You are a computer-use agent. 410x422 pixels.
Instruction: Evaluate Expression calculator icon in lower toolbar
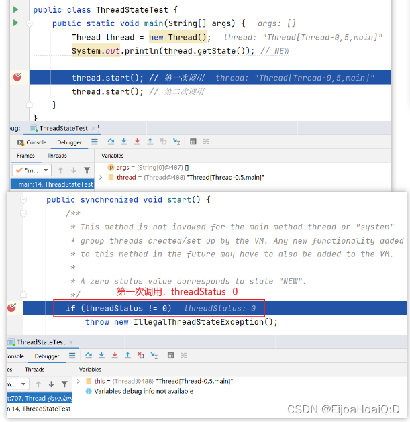click(x=170, y=356)
